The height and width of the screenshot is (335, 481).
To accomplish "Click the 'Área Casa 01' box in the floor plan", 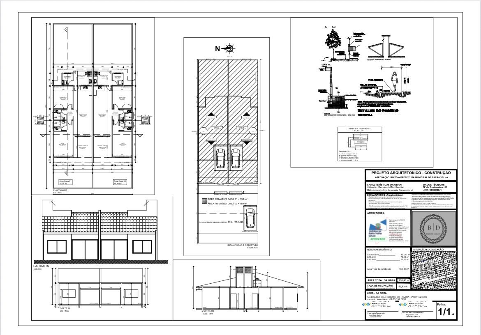I will 66,183.
